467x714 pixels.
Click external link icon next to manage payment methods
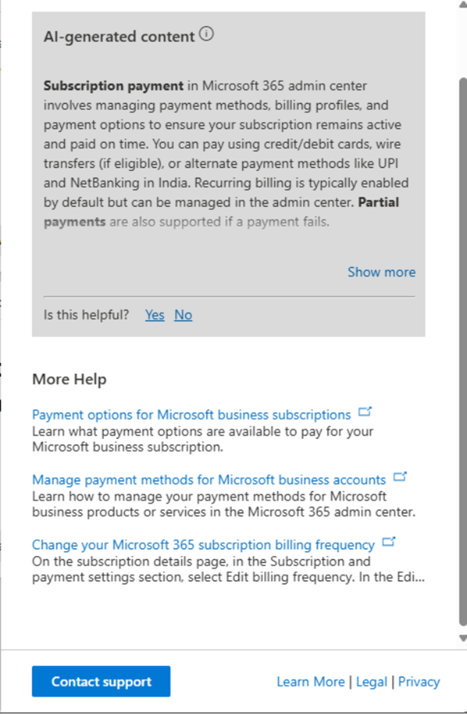pos(400,477)
